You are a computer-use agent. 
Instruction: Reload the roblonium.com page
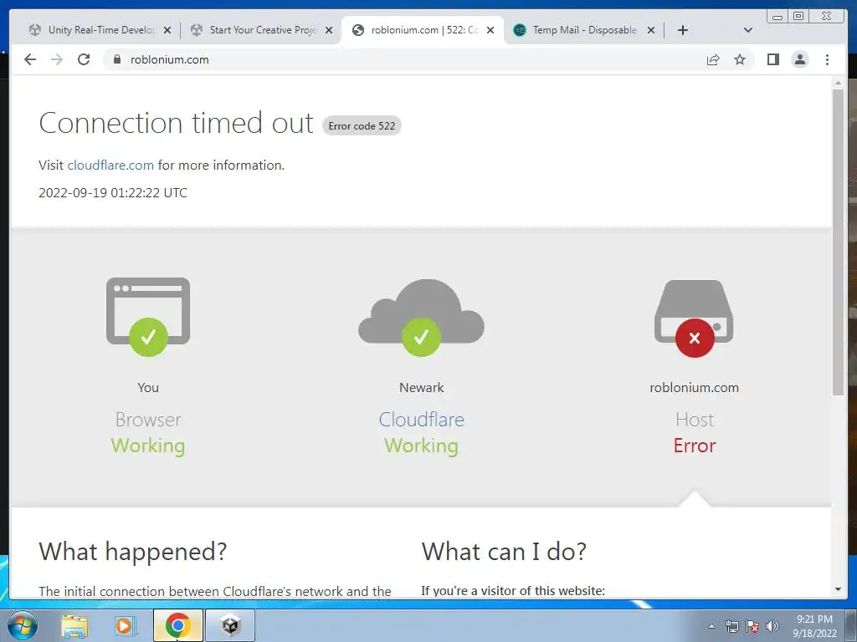click(x=84, y=59)
